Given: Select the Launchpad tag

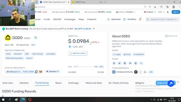Looking at the screenshot, I should [x=51, y=54].
